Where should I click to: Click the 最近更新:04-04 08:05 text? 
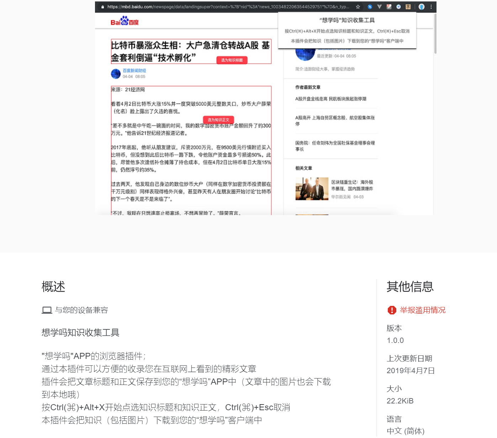tap(337, 56)
